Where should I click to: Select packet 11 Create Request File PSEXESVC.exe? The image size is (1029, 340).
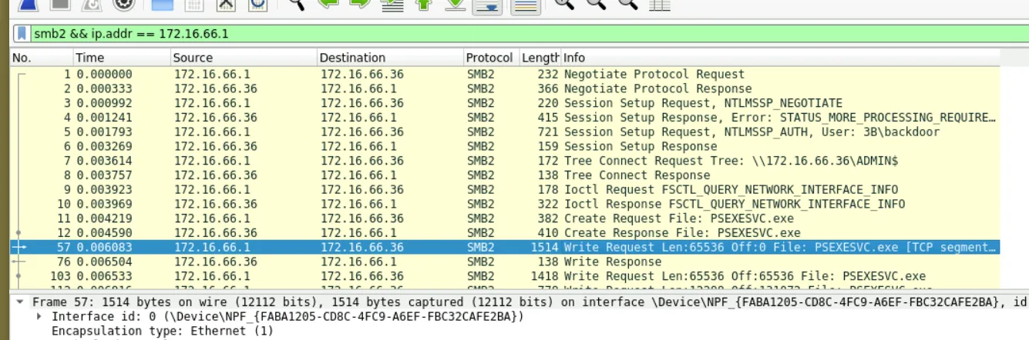click(505, 218)
